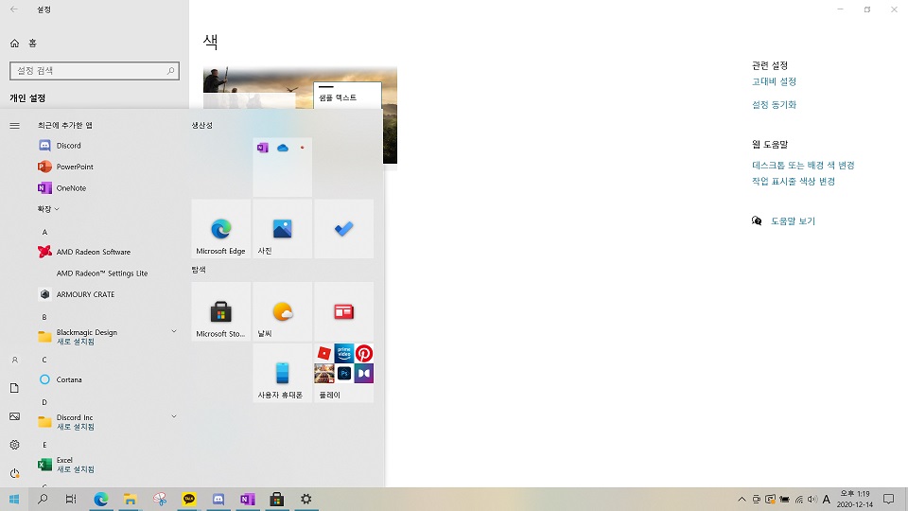Click Get help (도움말 보기) link
This screenshot has height=511, width=908.
coord(793,221)
